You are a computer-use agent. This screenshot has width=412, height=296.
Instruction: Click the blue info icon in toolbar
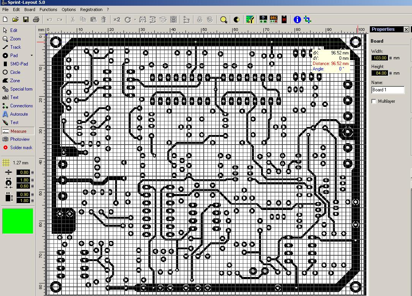pyautogui.click(x=297, y=19)
